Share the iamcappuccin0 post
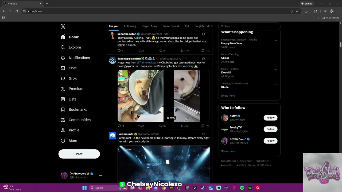This screenshot has height=192, width=342. pyautogui.click(x=208, y=126)
